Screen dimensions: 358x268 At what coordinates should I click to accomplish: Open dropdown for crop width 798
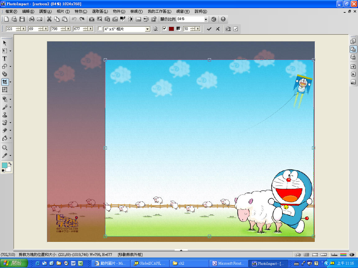68,29
